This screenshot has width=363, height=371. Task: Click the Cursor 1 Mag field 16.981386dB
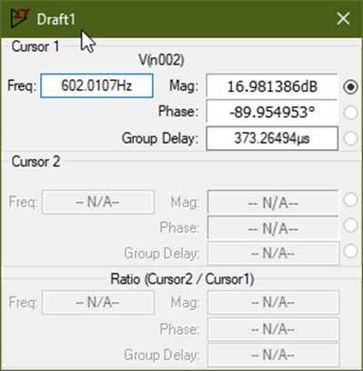coord(272,86)
